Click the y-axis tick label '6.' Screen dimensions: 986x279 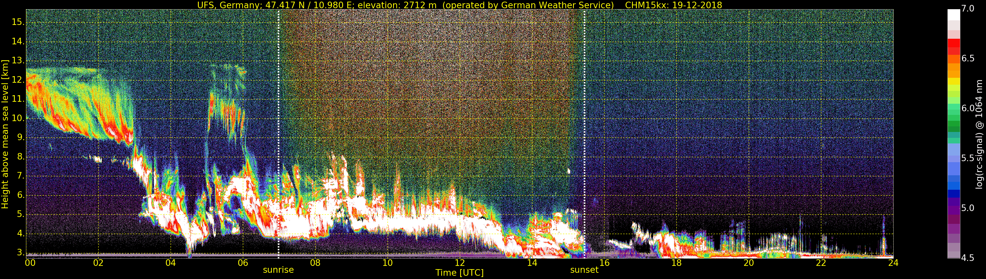[21, 195]
